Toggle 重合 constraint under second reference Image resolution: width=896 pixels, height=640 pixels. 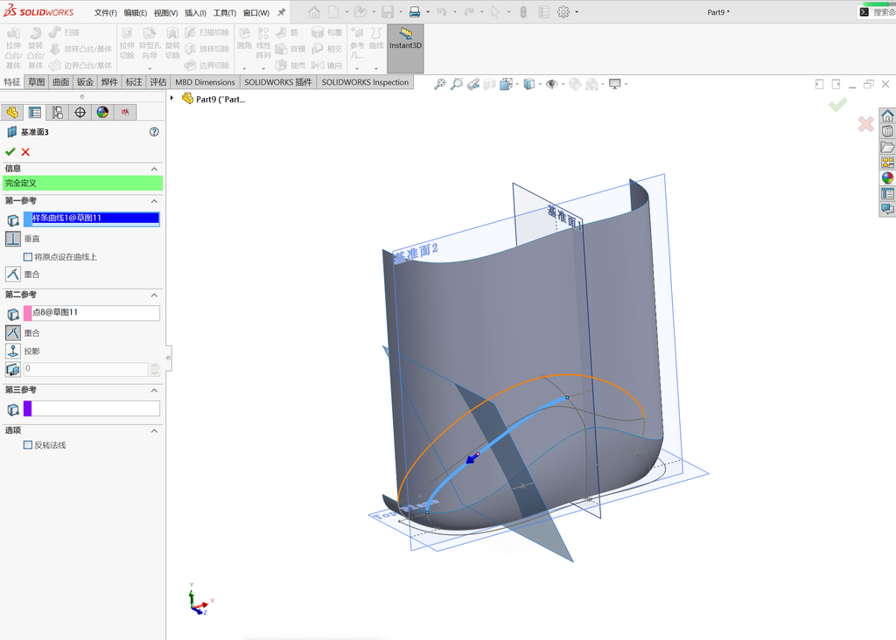point(12,332)
